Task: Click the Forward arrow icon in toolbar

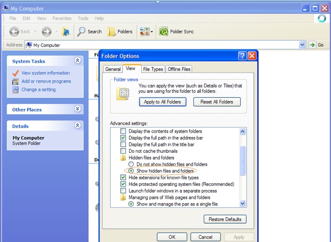Action: coord(46,32)
